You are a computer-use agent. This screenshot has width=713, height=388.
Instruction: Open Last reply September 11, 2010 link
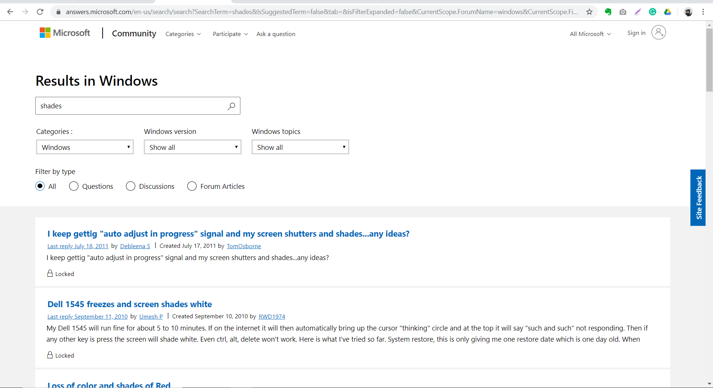point(87,316)
